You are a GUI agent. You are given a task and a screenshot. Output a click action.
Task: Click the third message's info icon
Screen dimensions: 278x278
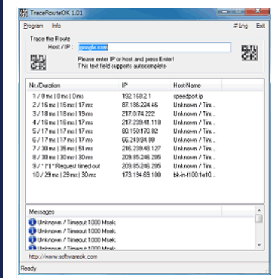(x=32, y=239)
